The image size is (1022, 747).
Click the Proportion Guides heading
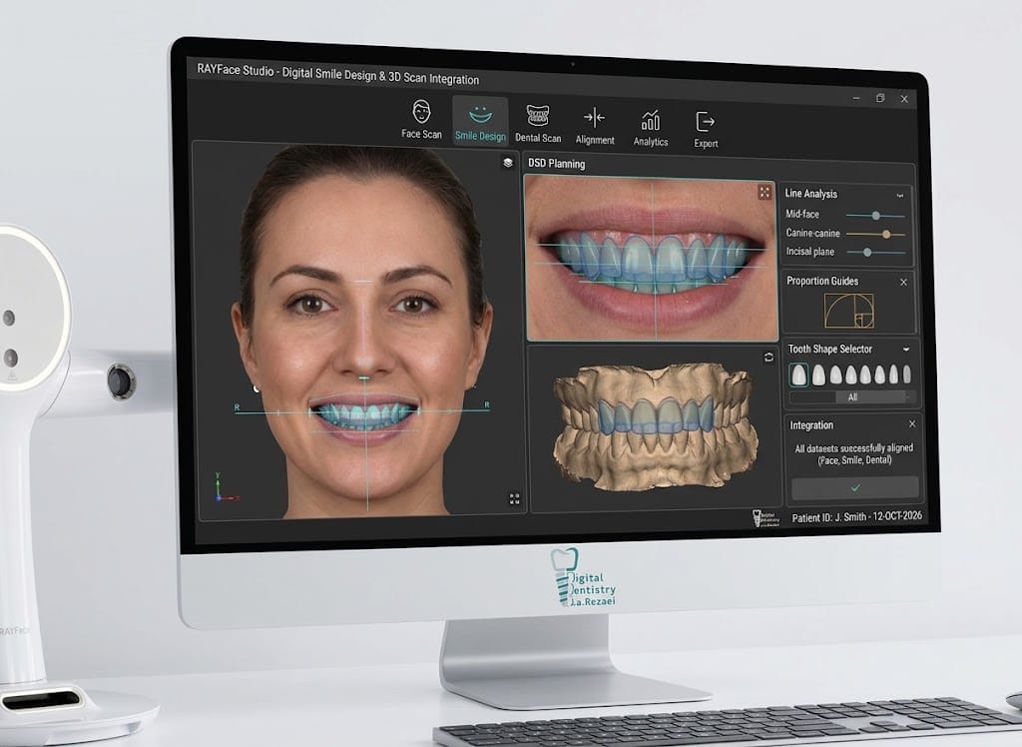[x=822, y=282]
